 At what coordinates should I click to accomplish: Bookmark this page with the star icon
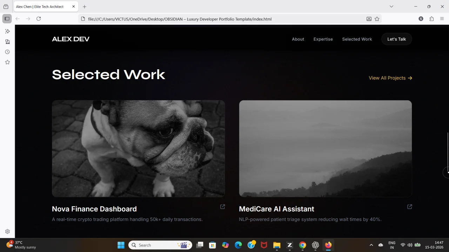(377, 19)
